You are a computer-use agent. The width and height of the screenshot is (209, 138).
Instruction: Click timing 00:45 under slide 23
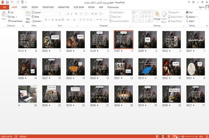[x=45, y=105]
